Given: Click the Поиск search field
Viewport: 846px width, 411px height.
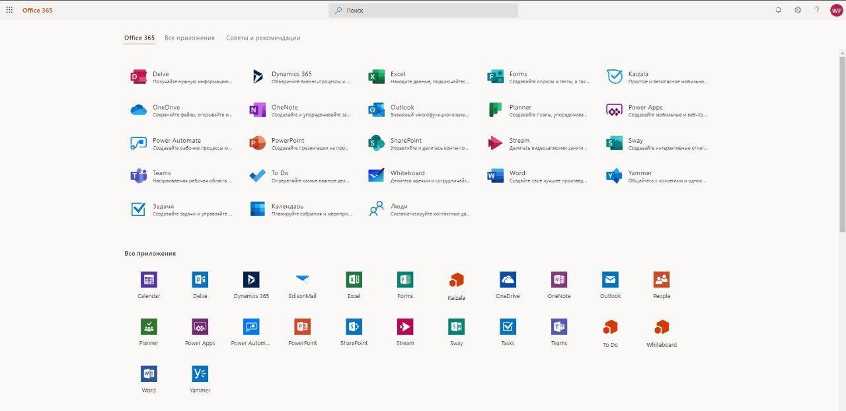Looking at the screenshot, I should [423, 11].
